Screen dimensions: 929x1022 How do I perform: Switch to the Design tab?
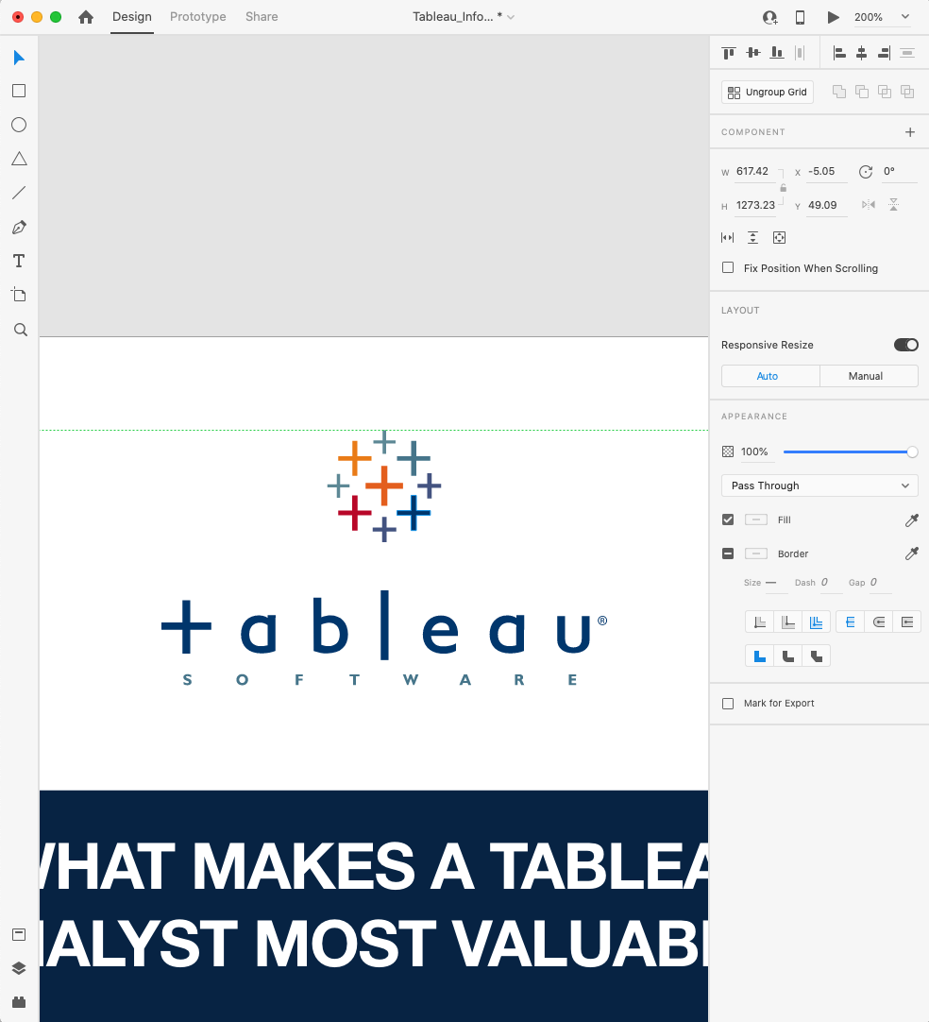coord(131,17)
